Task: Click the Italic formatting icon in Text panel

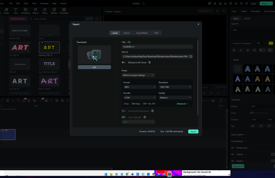Action: (x=241, y=50)
